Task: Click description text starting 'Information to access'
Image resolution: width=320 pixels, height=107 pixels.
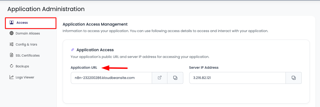Action: click(165, 31)
